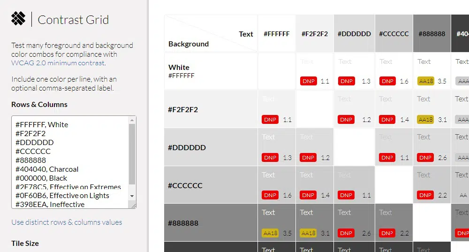Click the #DDDDDD column header
Screen dimensions: 469x252
(354, 34)
